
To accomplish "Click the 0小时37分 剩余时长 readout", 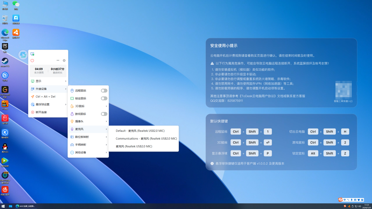I will [x=57, y=71].
